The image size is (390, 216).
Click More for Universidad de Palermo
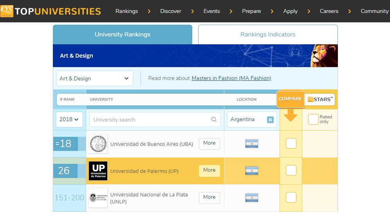pos(209,171)
